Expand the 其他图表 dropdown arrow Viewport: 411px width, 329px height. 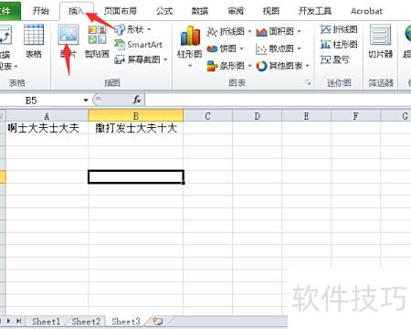(x=307, y=66)
